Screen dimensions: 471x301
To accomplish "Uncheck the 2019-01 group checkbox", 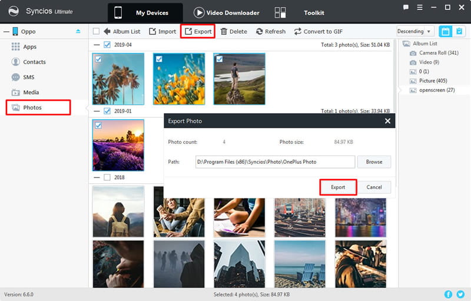I will pyautogui.click(x=107, y=111).
